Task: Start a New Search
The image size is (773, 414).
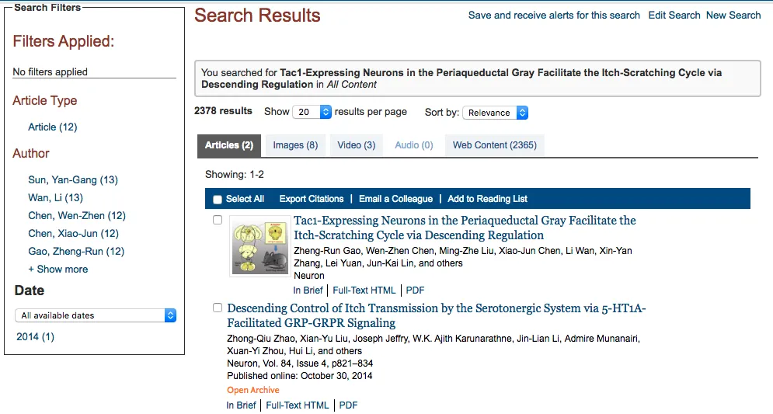Action: (733, 16)
